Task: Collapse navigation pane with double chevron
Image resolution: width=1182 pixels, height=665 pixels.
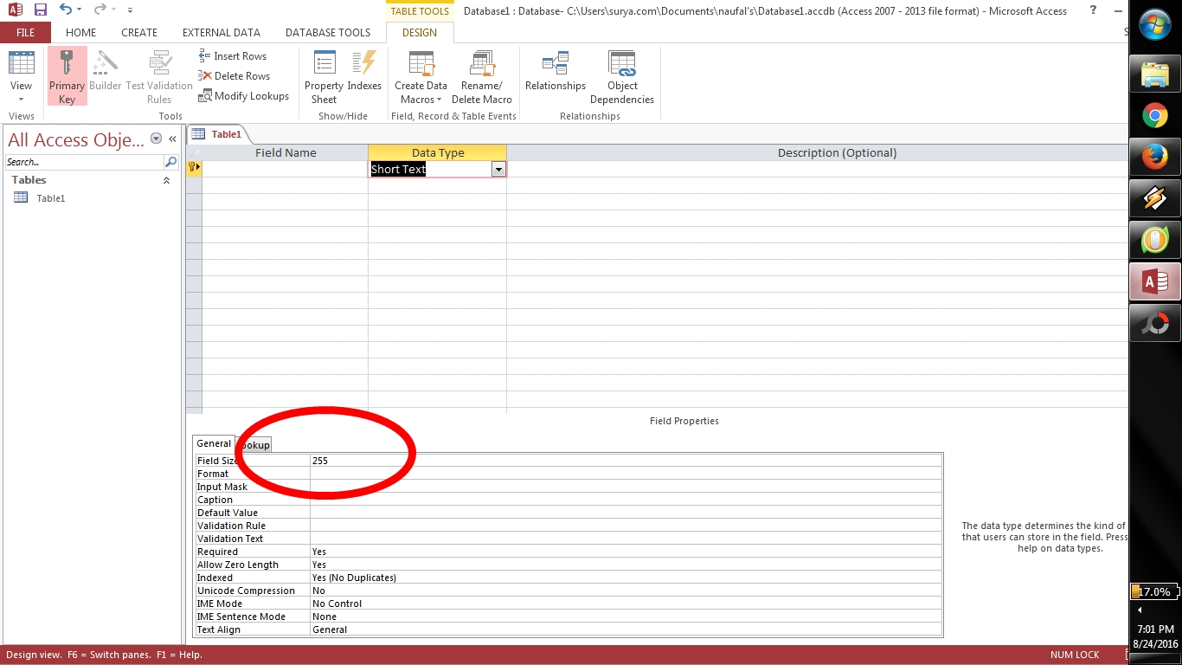Action: click(172, 139)
